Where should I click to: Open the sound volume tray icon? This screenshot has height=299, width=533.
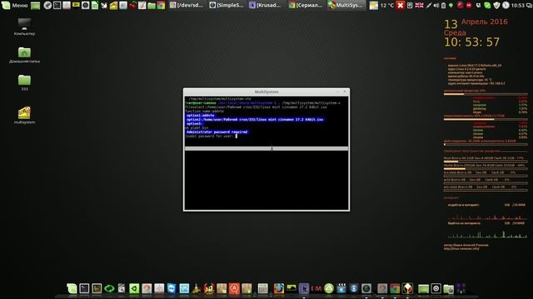[x=436, y=6]
